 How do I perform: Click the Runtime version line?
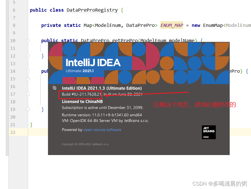point(102,115)
